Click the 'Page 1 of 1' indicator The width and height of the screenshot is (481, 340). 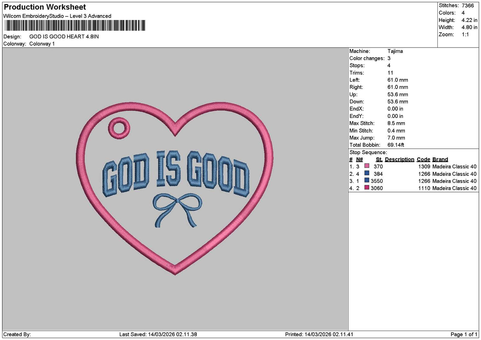(464, 334)
